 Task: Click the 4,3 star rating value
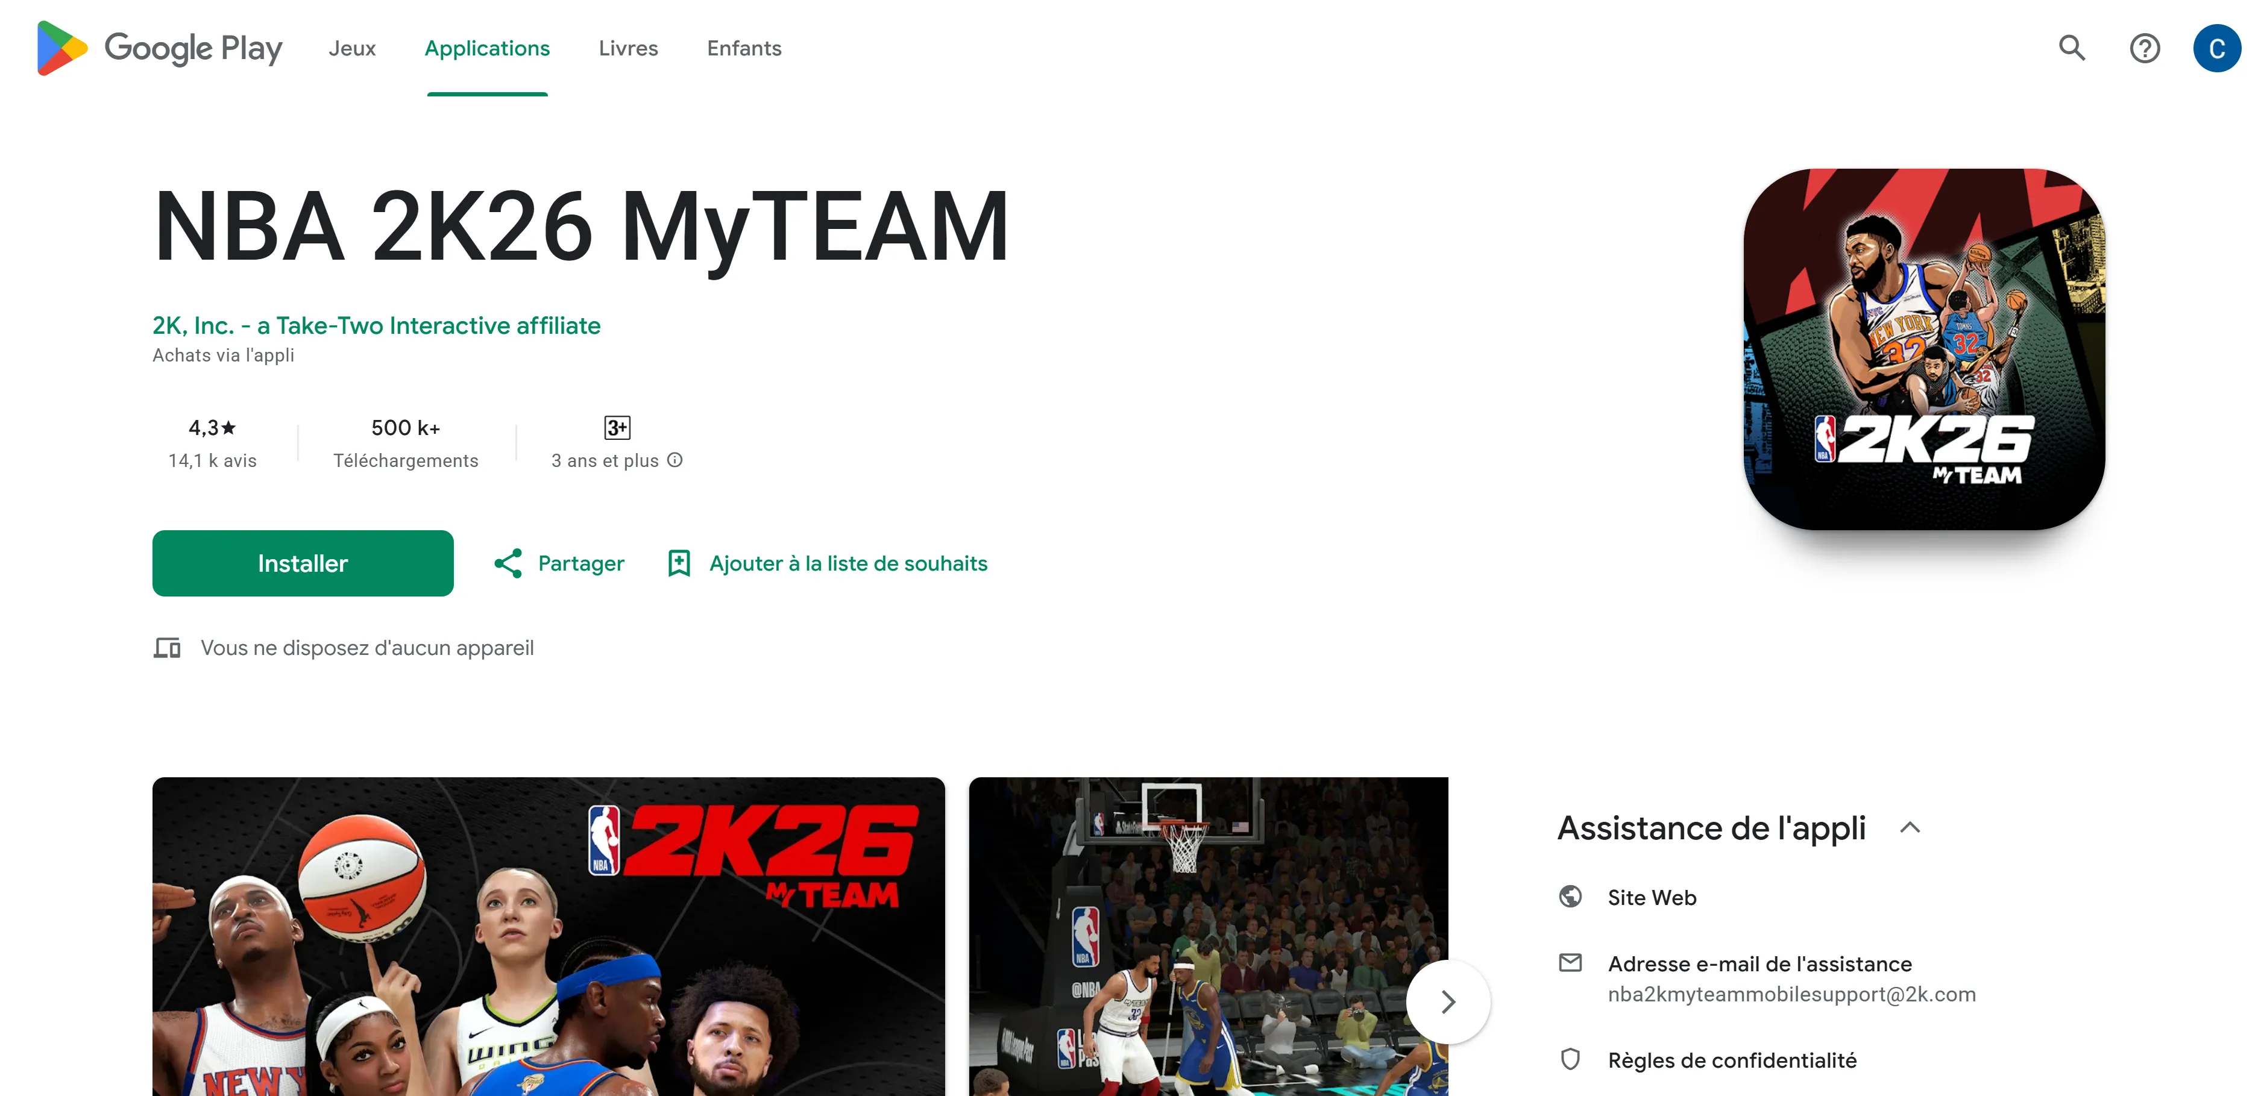[212, 428]
